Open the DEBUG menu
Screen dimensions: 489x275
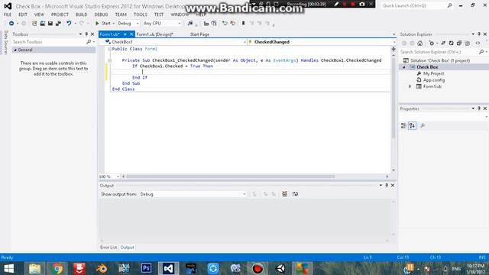pyautogui.click(x=101, y=15)
